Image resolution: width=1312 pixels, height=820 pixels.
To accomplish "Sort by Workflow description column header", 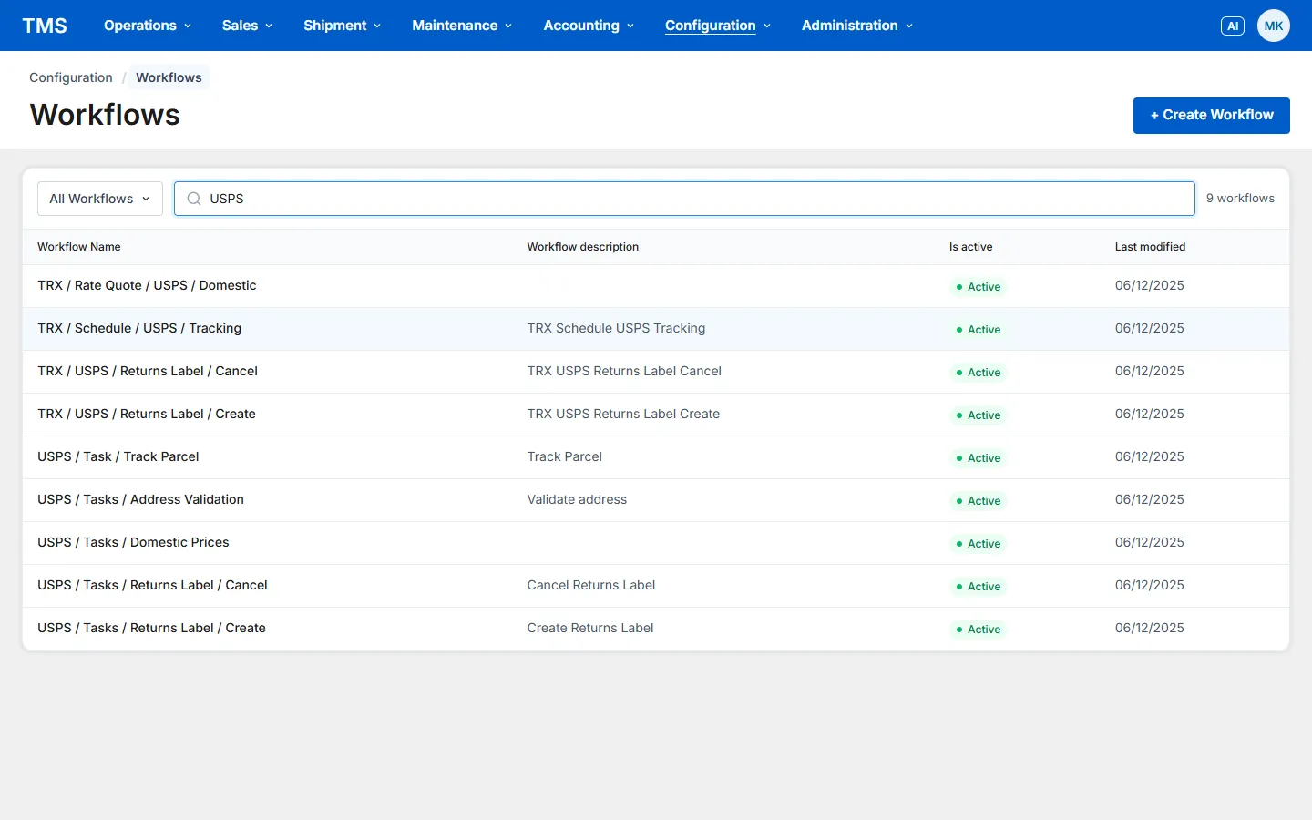I will tap(583, 247).
